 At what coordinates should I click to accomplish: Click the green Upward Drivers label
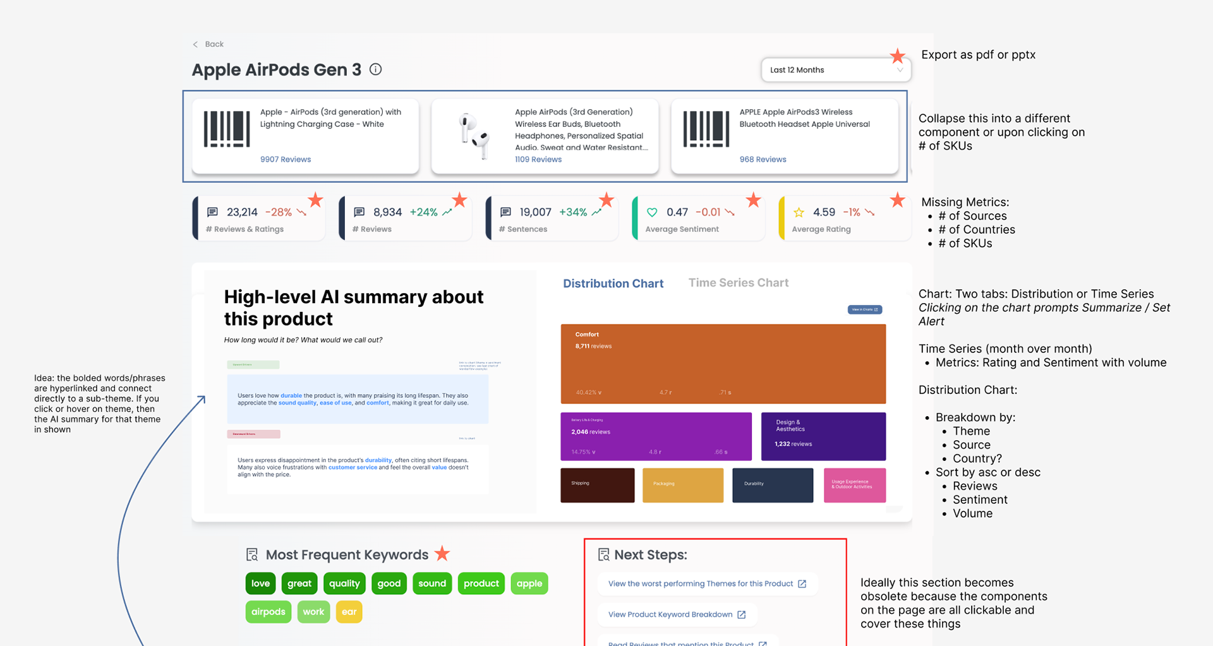click(253, 364)
